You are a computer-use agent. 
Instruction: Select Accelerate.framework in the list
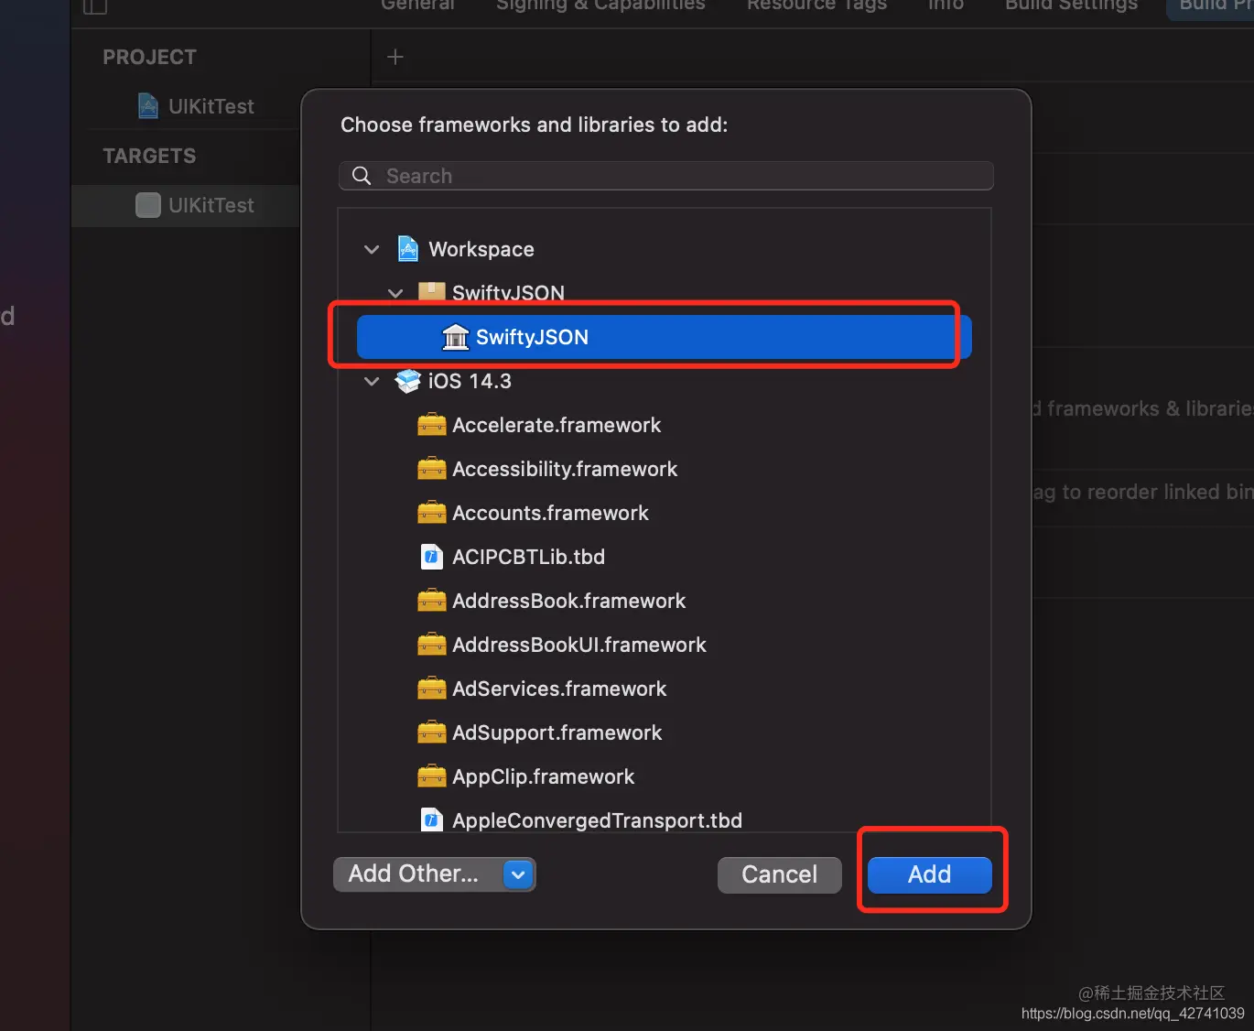(x=556, y=425)
